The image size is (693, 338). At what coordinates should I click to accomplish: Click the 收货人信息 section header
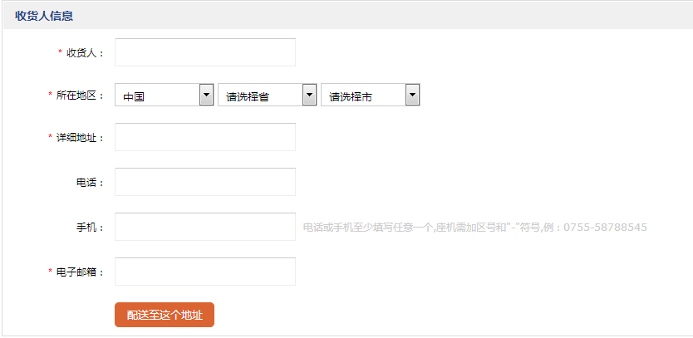click(x=44, y=16)
